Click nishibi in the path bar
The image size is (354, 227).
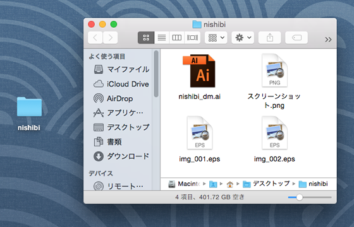[313, 184]
